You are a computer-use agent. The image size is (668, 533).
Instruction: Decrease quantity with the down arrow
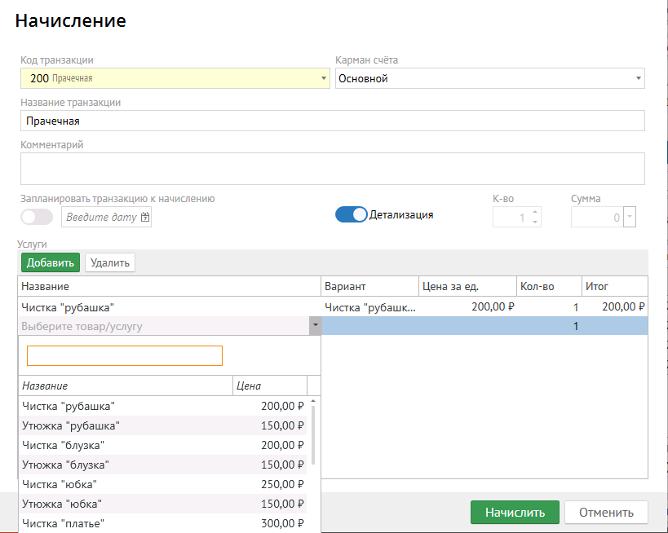coord(535,222)
